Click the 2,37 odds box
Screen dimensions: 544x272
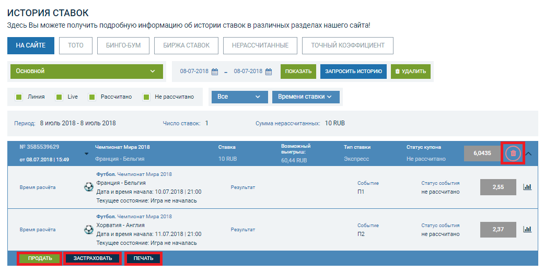(498, 229)
